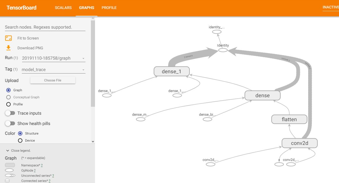The width and height of the screenshot is (339, 183).
Task: Click the 3 tensors edge label
Action: tap(188, 56)
